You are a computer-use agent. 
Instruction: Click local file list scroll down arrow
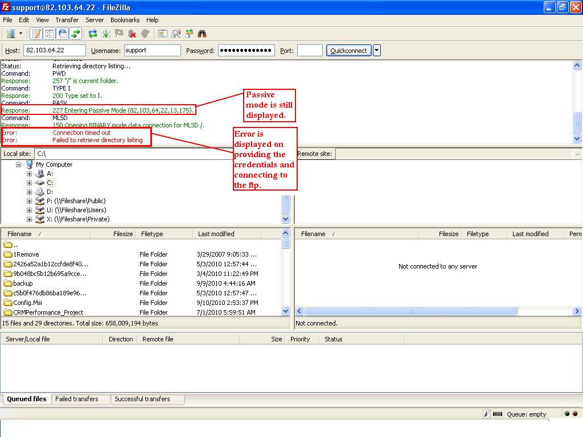[x=286, y=311]
